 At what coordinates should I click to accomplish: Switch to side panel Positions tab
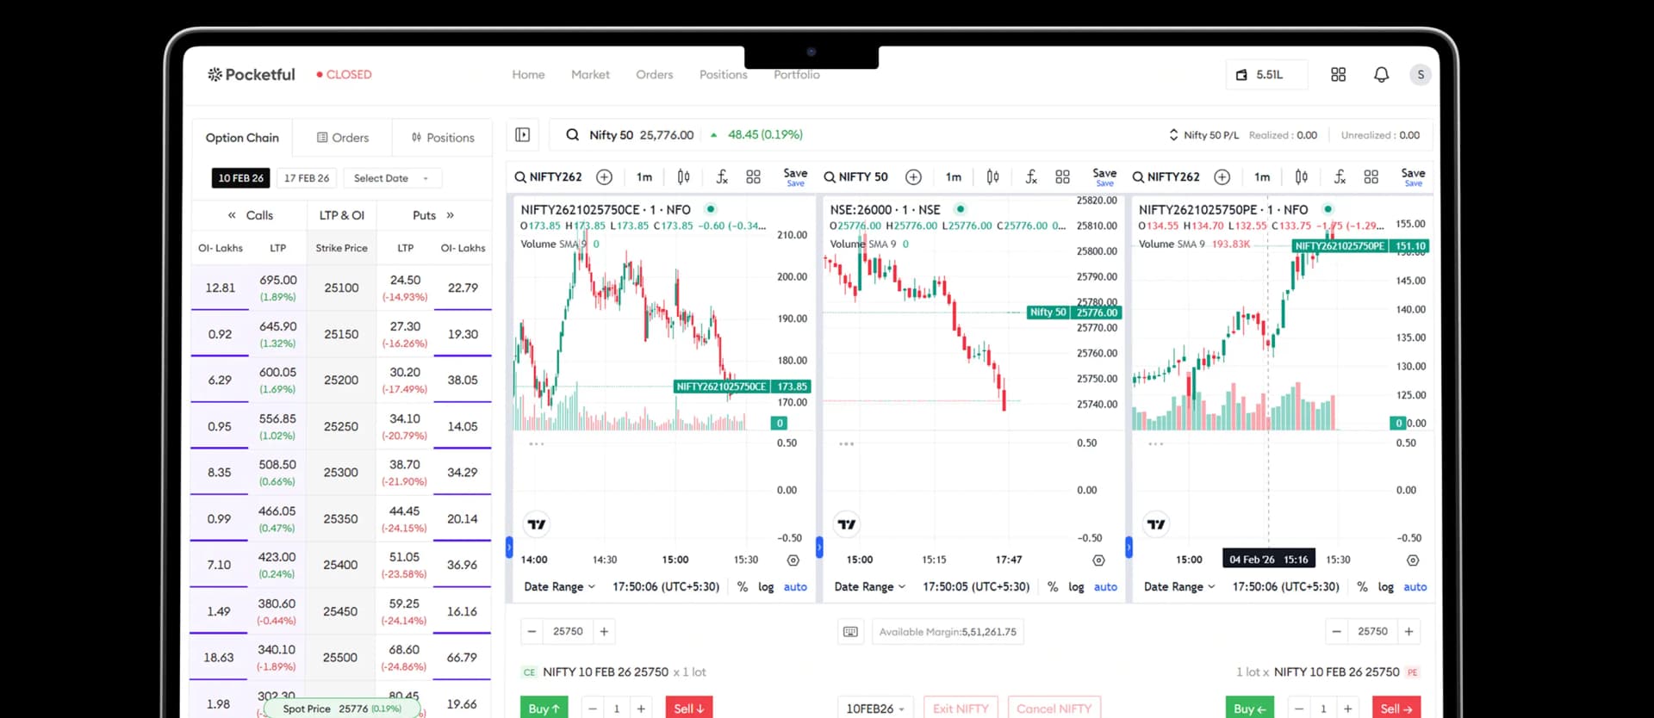[x=443, y=138]
